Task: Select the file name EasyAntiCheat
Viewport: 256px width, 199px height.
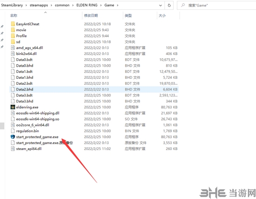Action: (x=27, y=24)
